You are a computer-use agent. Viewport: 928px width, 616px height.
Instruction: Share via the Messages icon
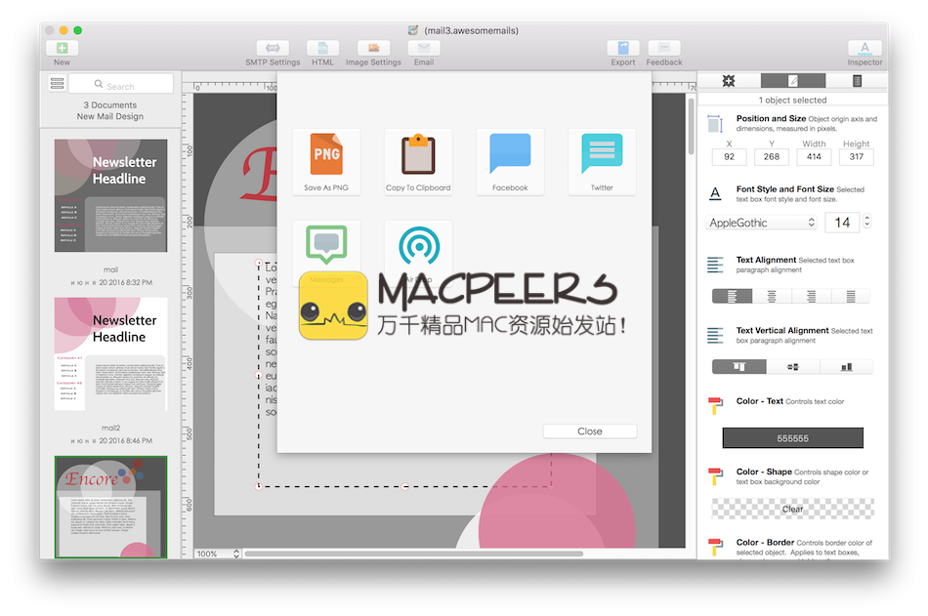[x=326, y=244]
